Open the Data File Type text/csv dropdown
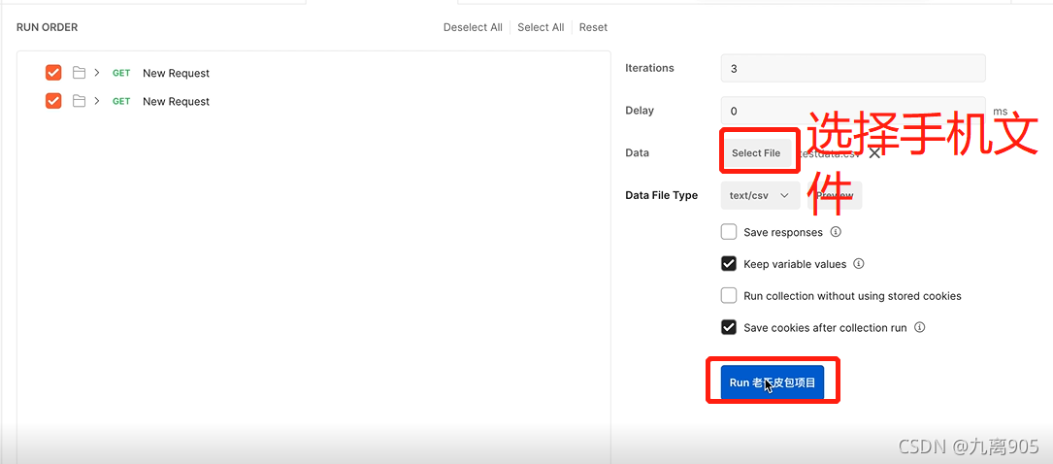This screenshot has height=464, width=1053. (760, 195)
